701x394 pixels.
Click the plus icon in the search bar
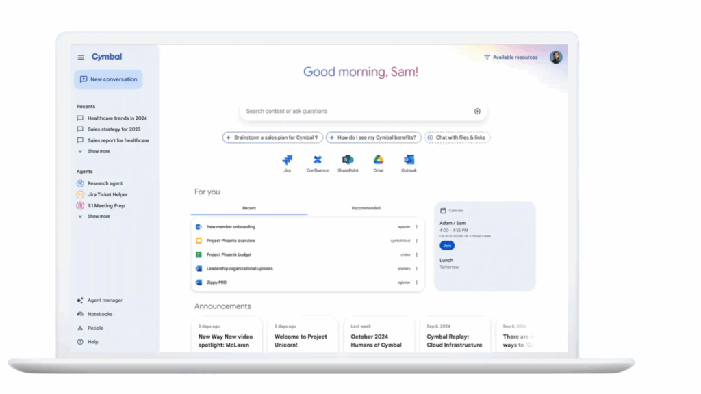[477, 111]
